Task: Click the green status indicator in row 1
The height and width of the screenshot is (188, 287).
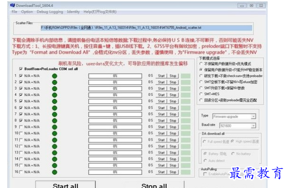Action: coord(55,76)
